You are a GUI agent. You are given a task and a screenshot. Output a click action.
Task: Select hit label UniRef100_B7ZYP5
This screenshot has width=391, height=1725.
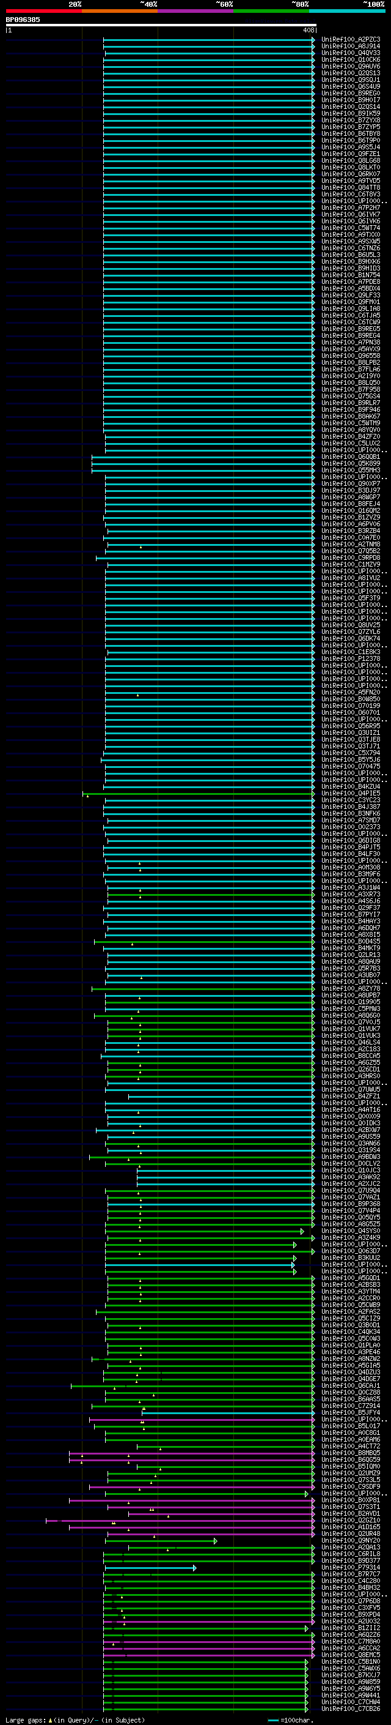click(350, 127)
